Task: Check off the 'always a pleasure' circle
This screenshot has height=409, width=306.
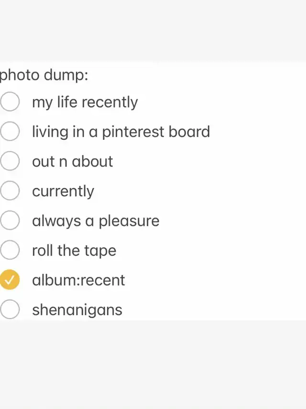Action: pos(10,220)
